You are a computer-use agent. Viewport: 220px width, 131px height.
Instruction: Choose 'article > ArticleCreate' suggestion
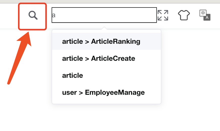point(99,58)
